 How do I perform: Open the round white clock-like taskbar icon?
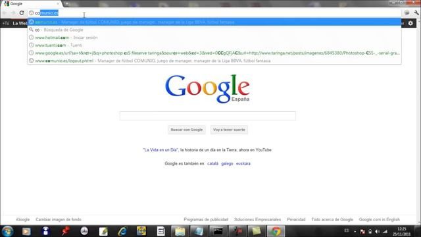pyautogui.click(x=84, y=231)
